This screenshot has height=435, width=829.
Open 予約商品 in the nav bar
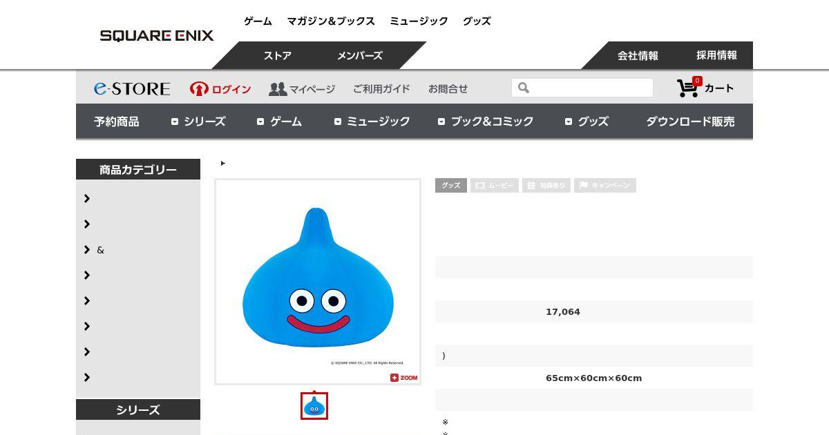click(117, 122)
